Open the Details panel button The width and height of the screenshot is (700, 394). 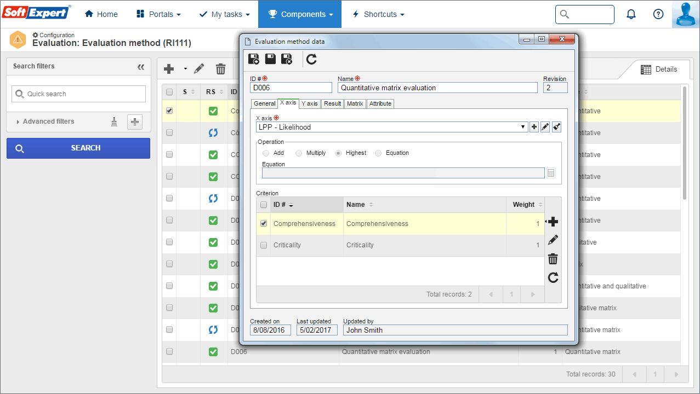point(659,69)
